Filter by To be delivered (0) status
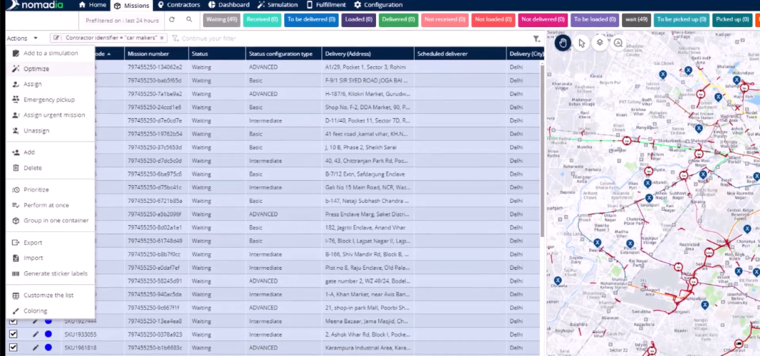 coord(311,19)
